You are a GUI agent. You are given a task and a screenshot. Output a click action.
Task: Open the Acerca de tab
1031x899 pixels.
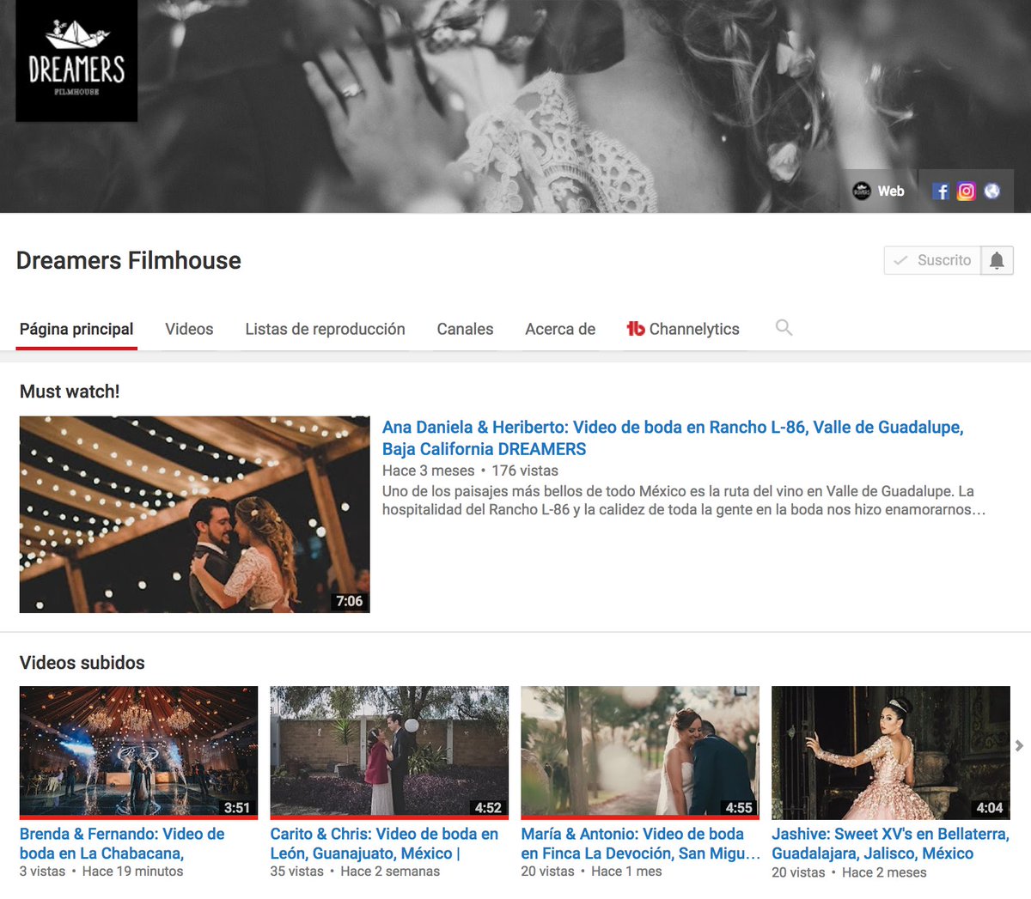click(x=560, y=329)
